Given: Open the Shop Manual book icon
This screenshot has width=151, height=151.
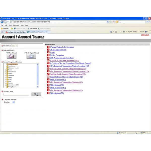Looking at the screenshot, I should coord(12,56).
